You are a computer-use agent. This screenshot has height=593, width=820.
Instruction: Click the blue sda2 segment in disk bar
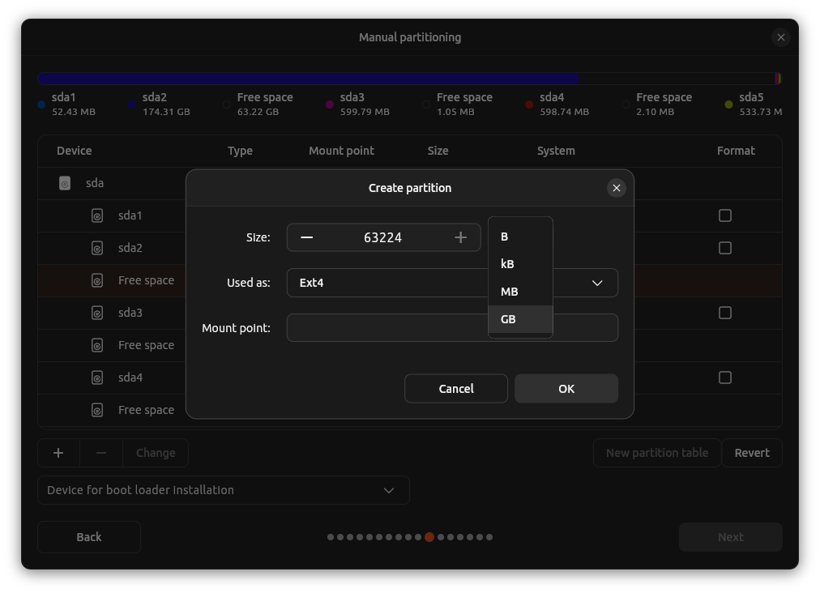pyautogui.click(x=308, y=79)
